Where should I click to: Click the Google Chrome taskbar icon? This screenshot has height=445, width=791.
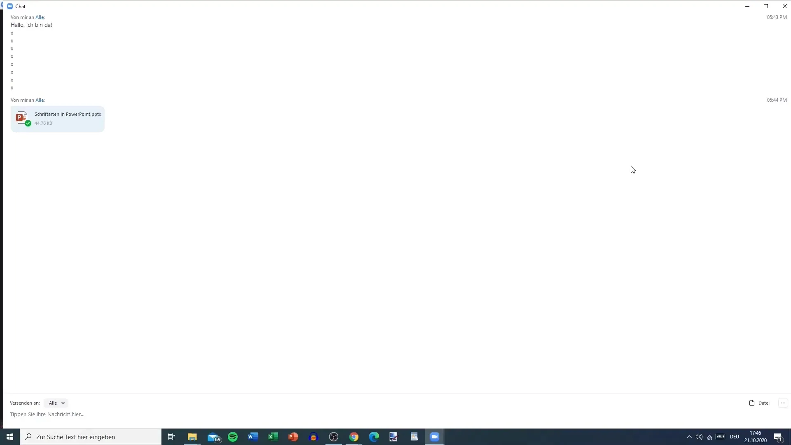point(353,437)
